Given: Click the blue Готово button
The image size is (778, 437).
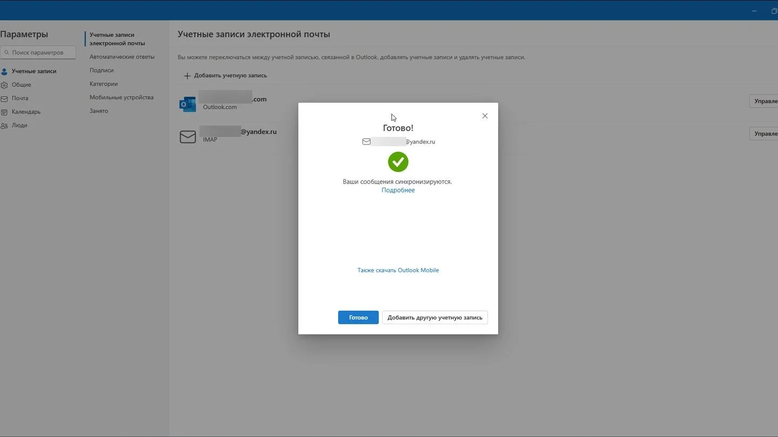Looking at the screenshot, I should pos(358,317).
